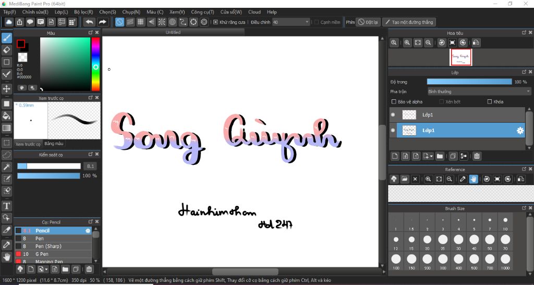Enable crisscross grid snap
The image size is (534, 285).
tap(141, 22)
